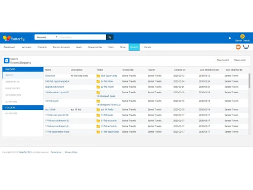Click the Owner column header

(152, 70)
